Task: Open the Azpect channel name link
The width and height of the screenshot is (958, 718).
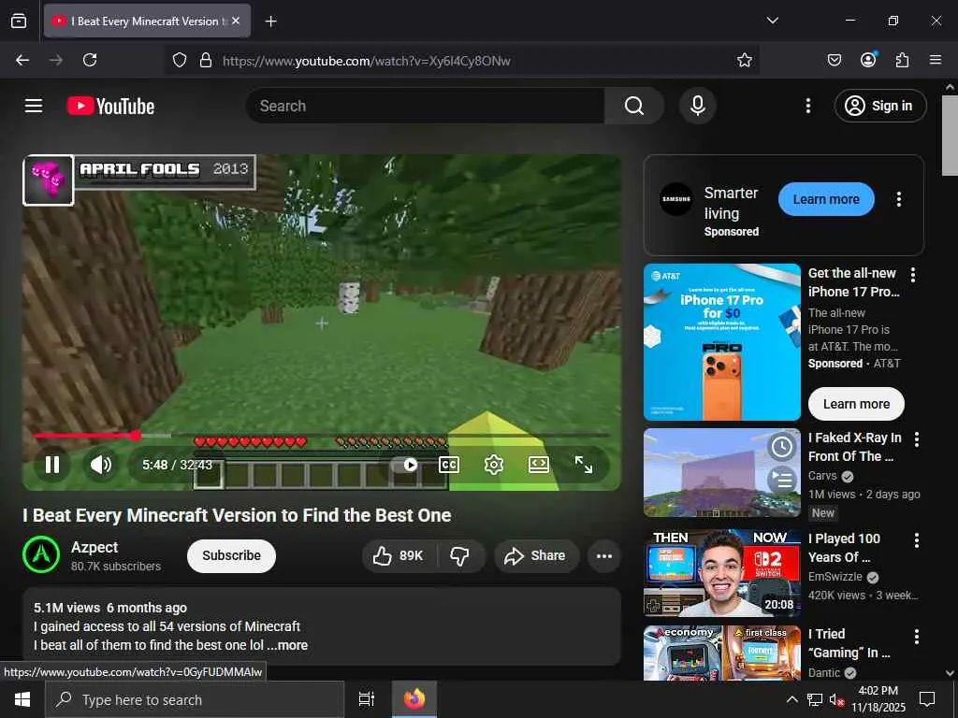Action: tap(94, 547)
